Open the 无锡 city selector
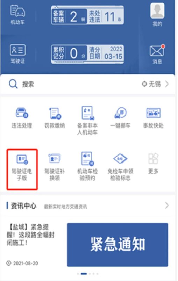The image size is (178, 281). 155,84
